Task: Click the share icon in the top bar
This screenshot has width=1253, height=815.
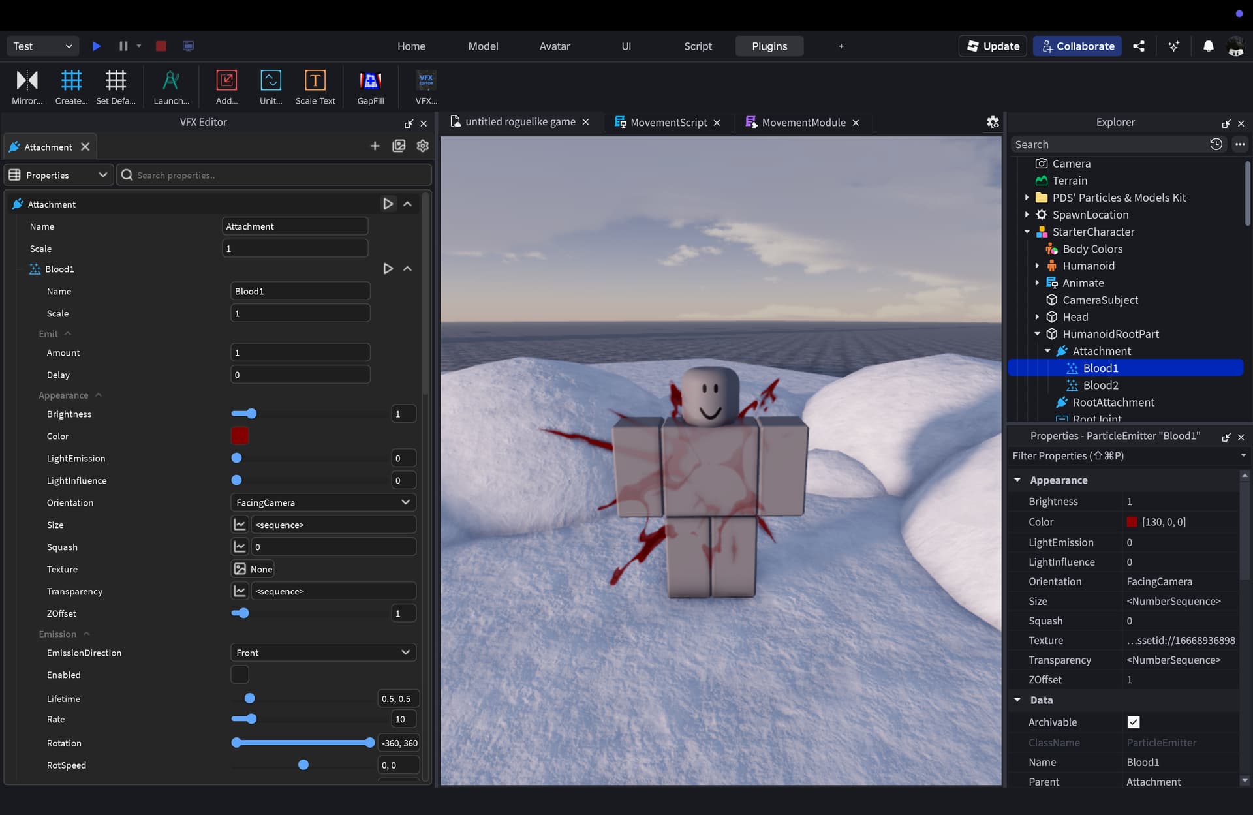Action: (x=1139, y=46)
